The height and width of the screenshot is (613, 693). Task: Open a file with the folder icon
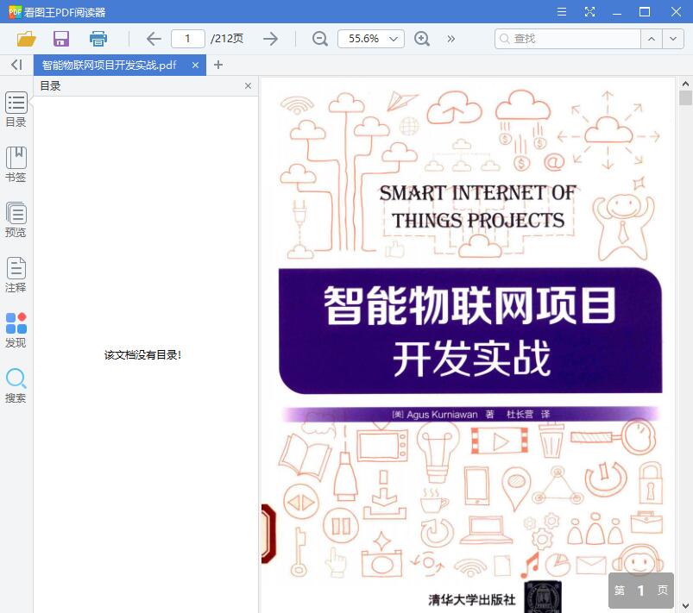[x=26, y=39]
